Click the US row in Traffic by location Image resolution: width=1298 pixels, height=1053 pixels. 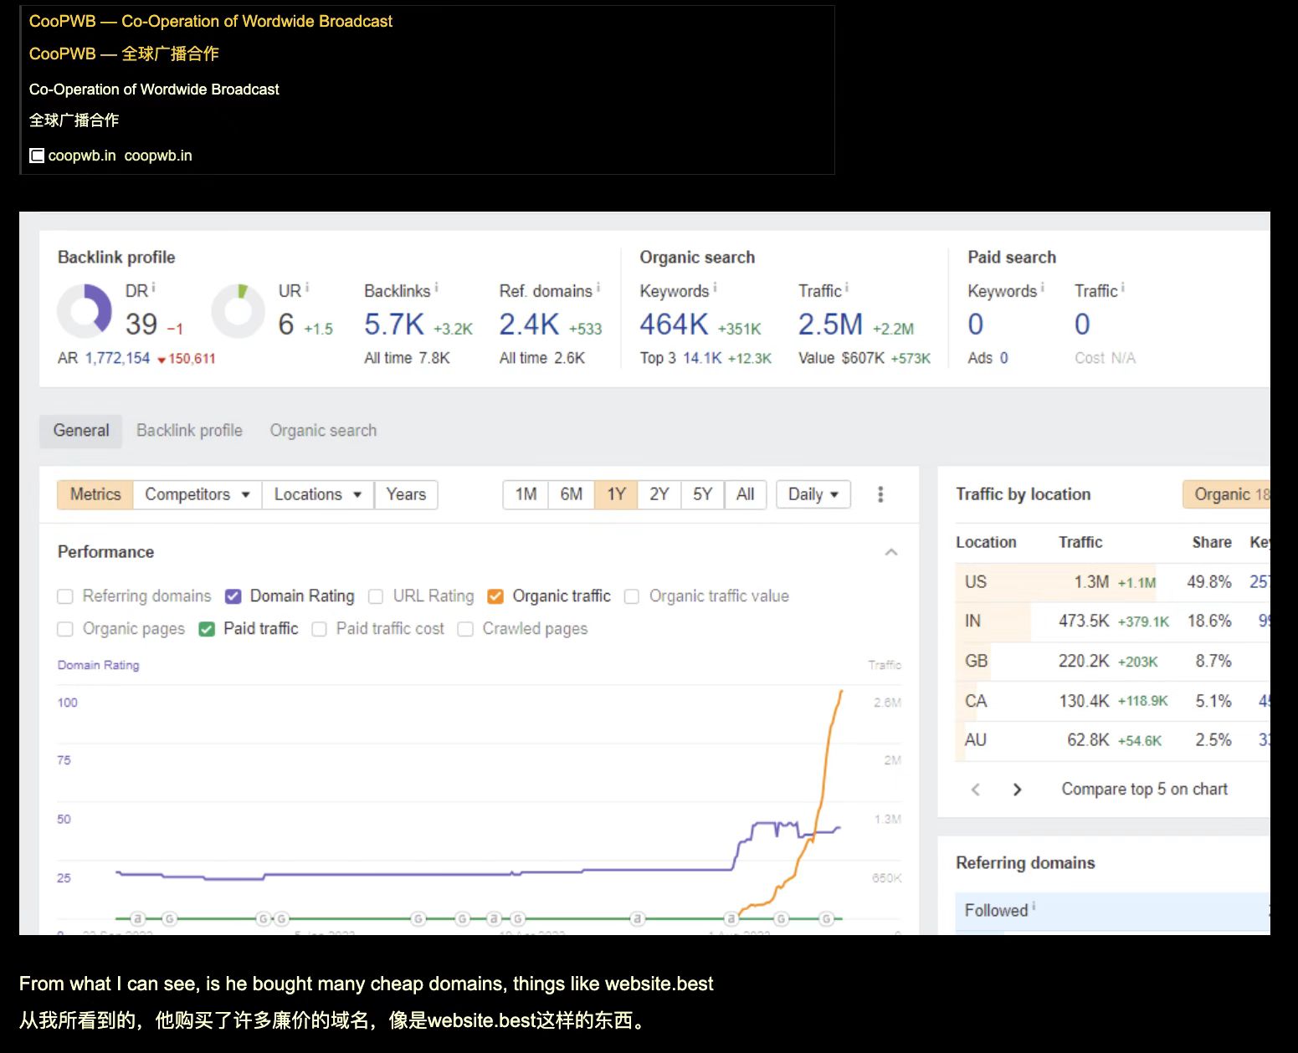(1113, 582)
